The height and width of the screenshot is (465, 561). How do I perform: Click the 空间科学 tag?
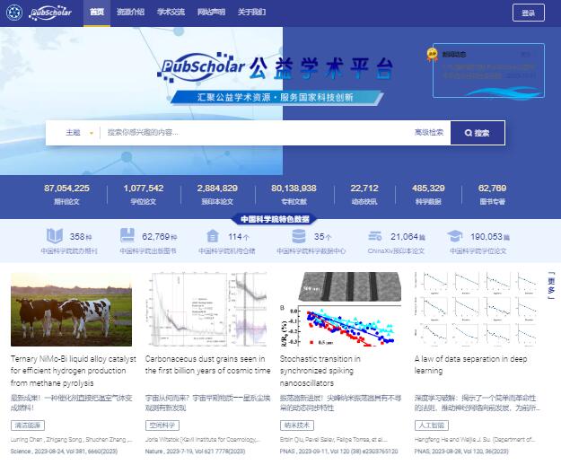[x=162, y=426]
